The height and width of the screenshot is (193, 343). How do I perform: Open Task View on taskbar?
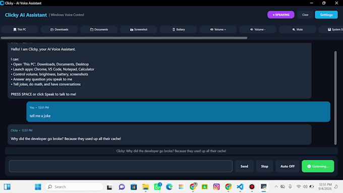tap(109, 187)
